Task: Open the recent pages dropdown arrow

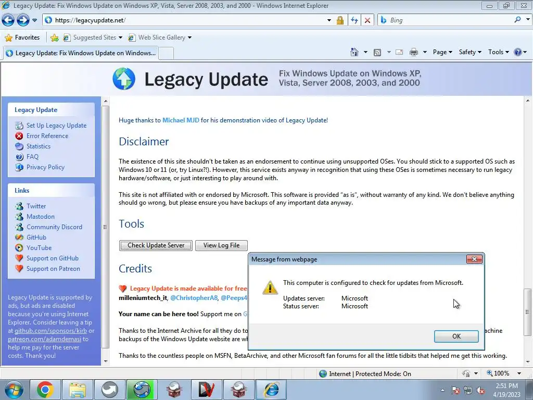Action: [x=35, y=20]
